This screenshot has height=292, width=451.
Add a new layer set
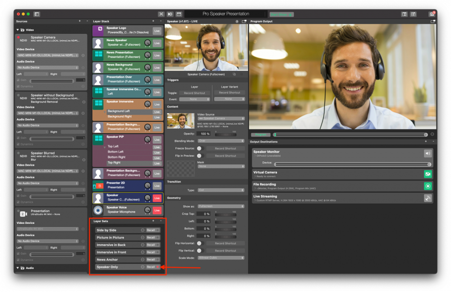tap(153, 221)
